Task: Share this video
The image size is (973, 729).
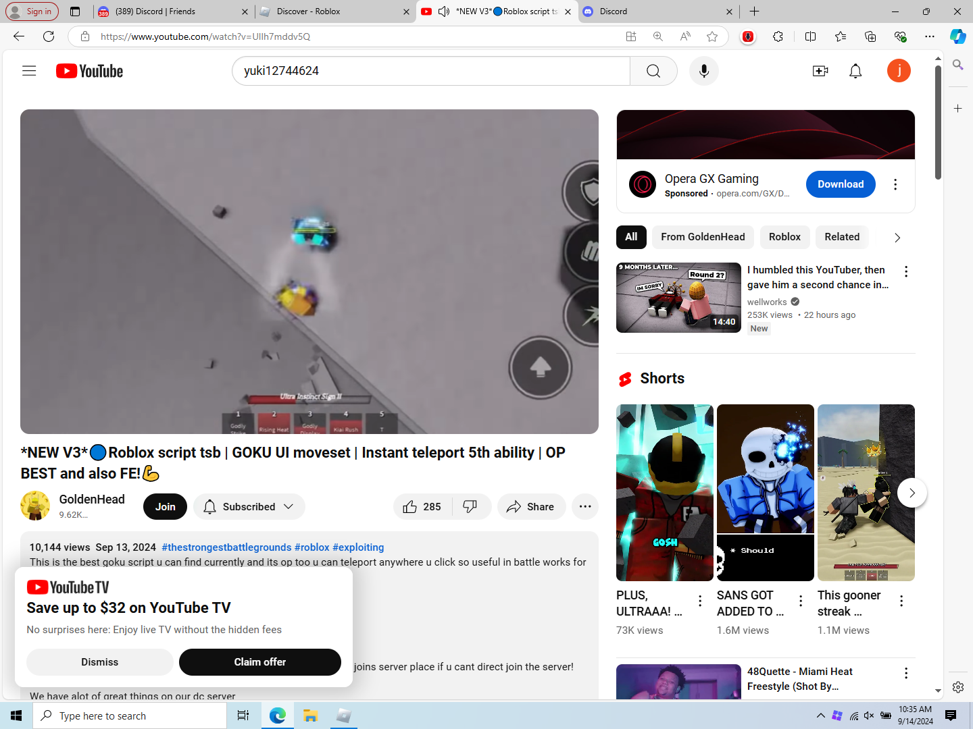Action: pyautogui.click(x=531, y=507)
